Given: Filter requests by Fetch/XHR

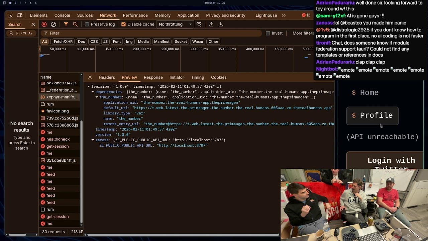Looking at the screenshot, I should coord(63,42).
